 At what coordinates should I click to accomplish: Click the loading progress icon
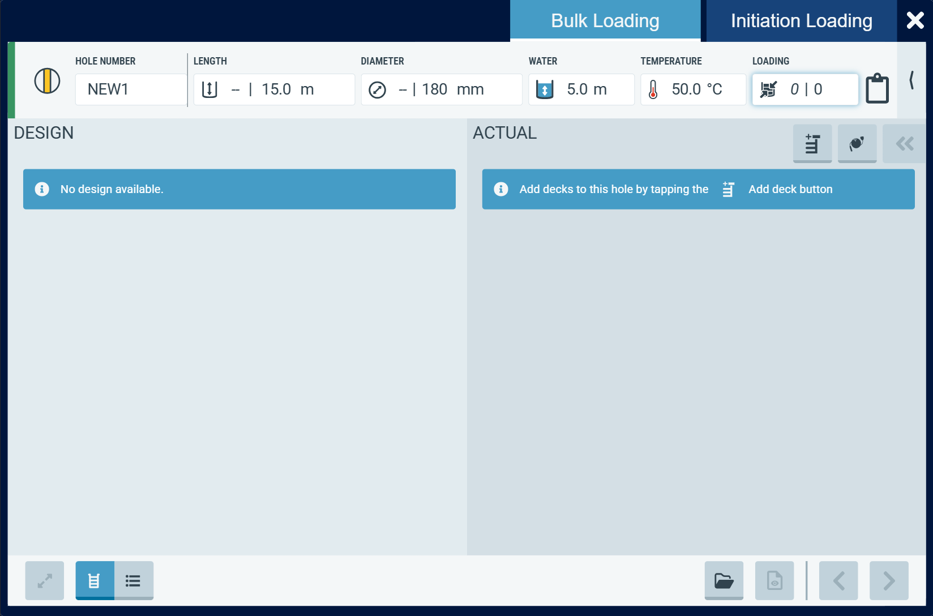click(x=768, y=89)
